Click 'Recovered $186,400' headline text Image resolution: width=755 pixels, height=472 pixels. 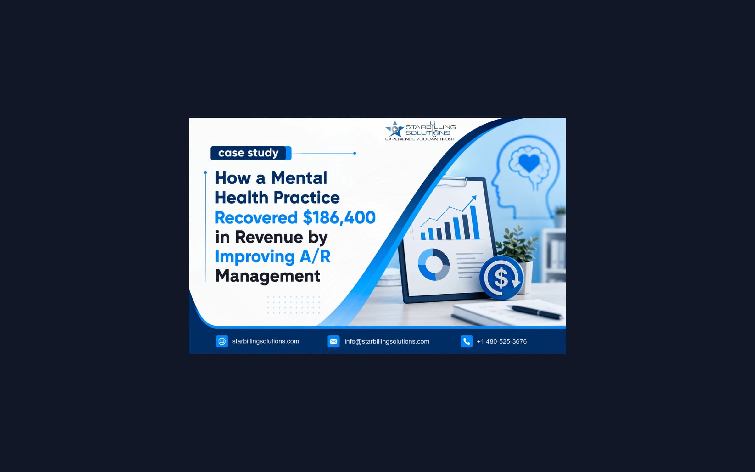click(x=295, y=217)
